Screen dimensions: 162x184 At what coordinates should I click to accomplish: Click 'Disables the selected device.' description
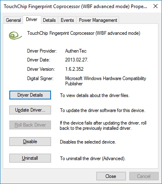click(x=88, y=142)
